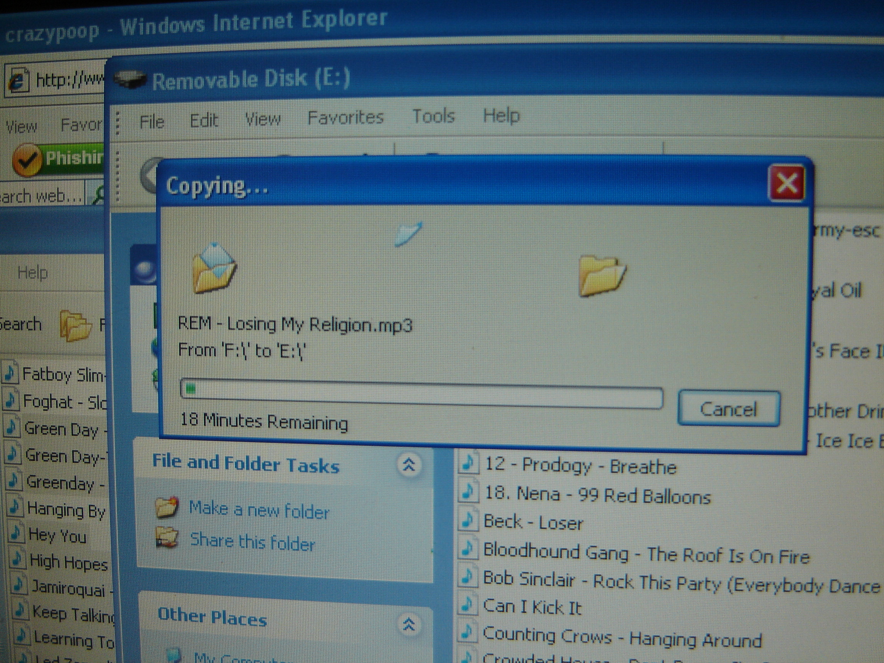Click Internet Explorer page icon in address bar
This screenshot has width=884, height=663.
[x=18, y=82]
